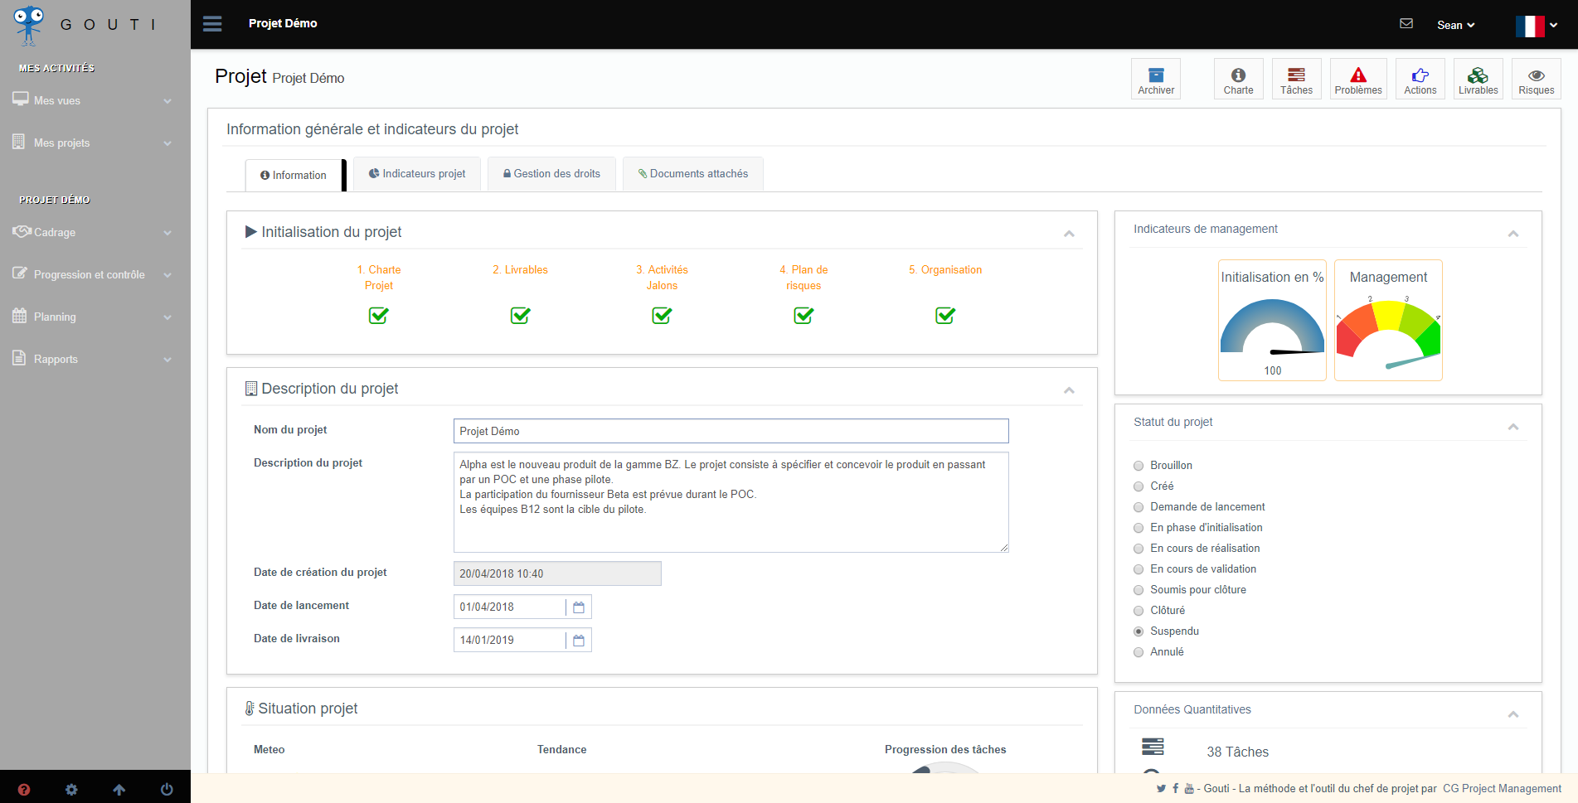Select the Clôturé status
Screen dimensions: 1578x803
(1139, 611)
